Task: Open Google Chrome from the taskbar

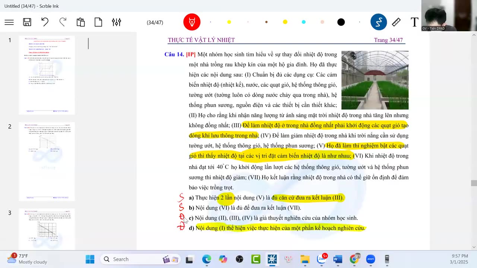Action: (x=354, y=259)
